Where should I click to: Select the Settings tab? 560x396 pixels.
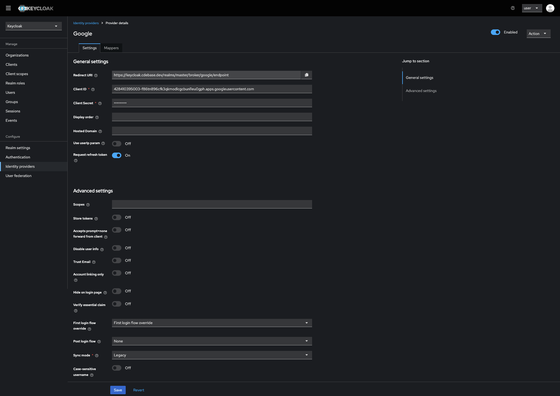pyautogui.click(x=89, y=48)
